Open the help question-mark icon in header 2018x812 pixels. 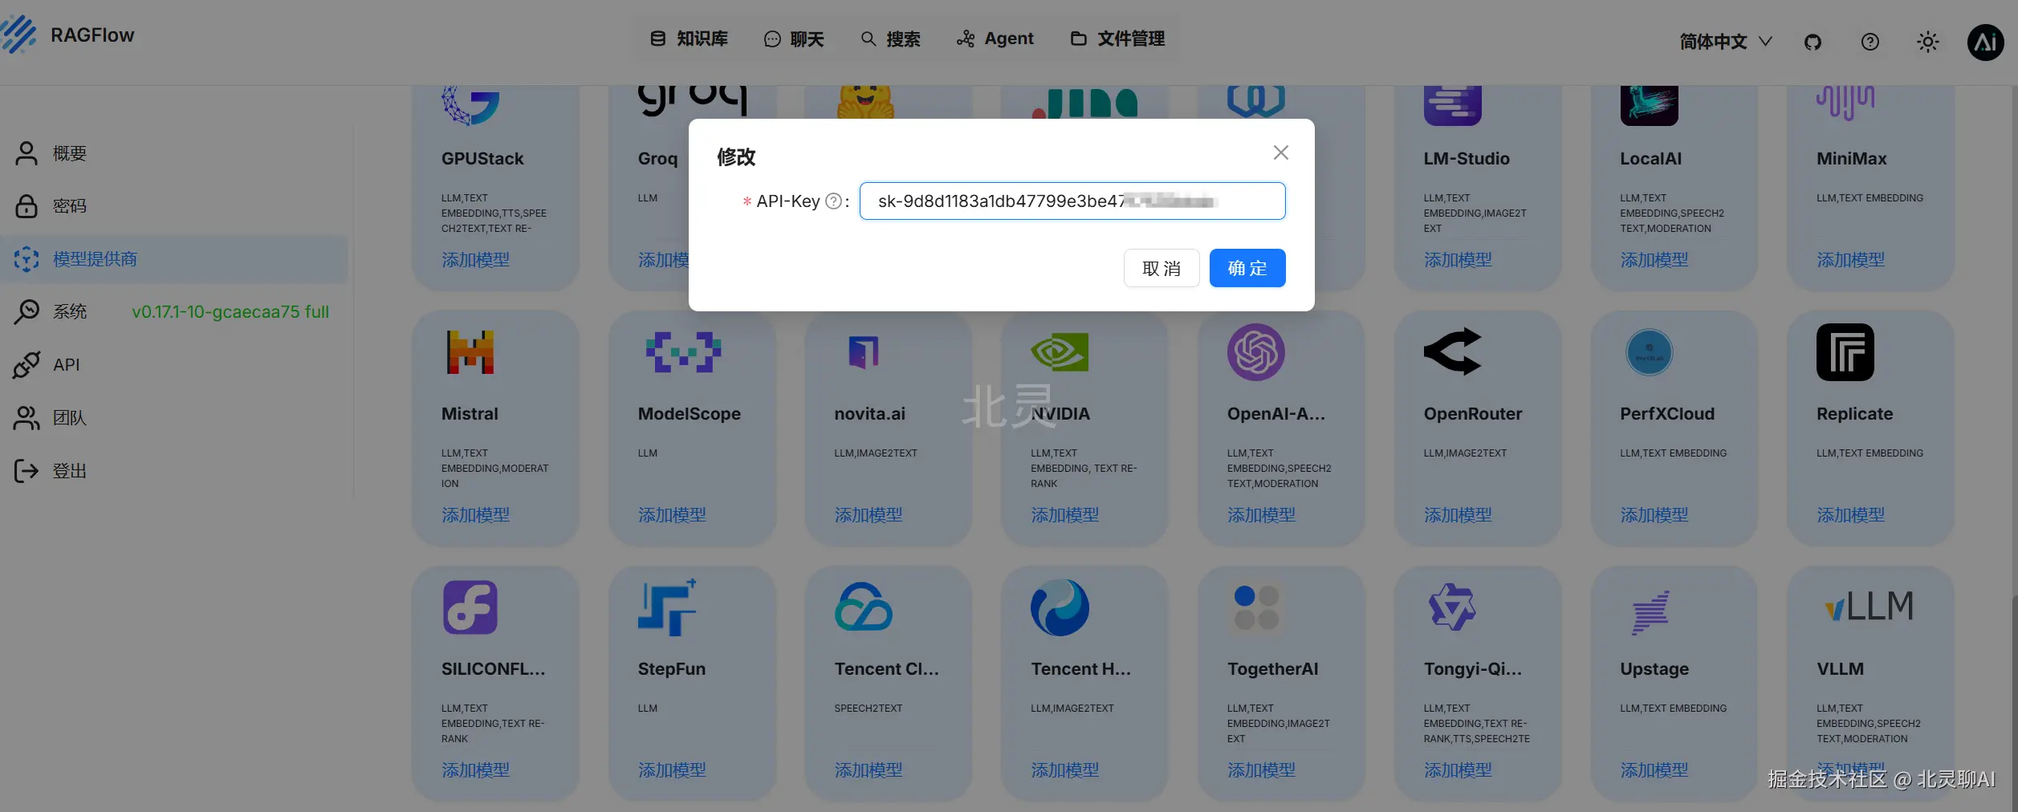(1870, 42)
